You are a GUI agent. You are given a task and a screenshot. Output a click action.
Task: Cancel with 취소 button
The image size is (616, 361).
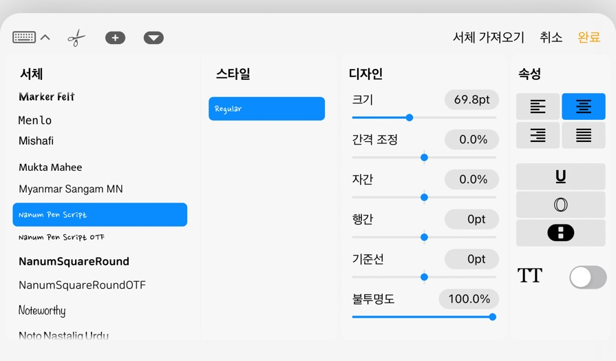tap(551, 37)
